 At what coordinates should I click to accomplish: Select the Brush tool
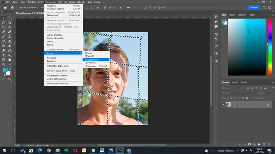pos(4,37)
